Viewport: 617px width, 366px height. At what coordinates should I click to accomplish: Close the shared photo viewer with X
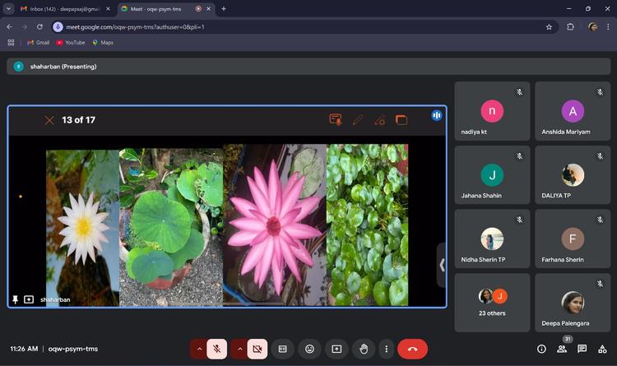pos(49,120)
